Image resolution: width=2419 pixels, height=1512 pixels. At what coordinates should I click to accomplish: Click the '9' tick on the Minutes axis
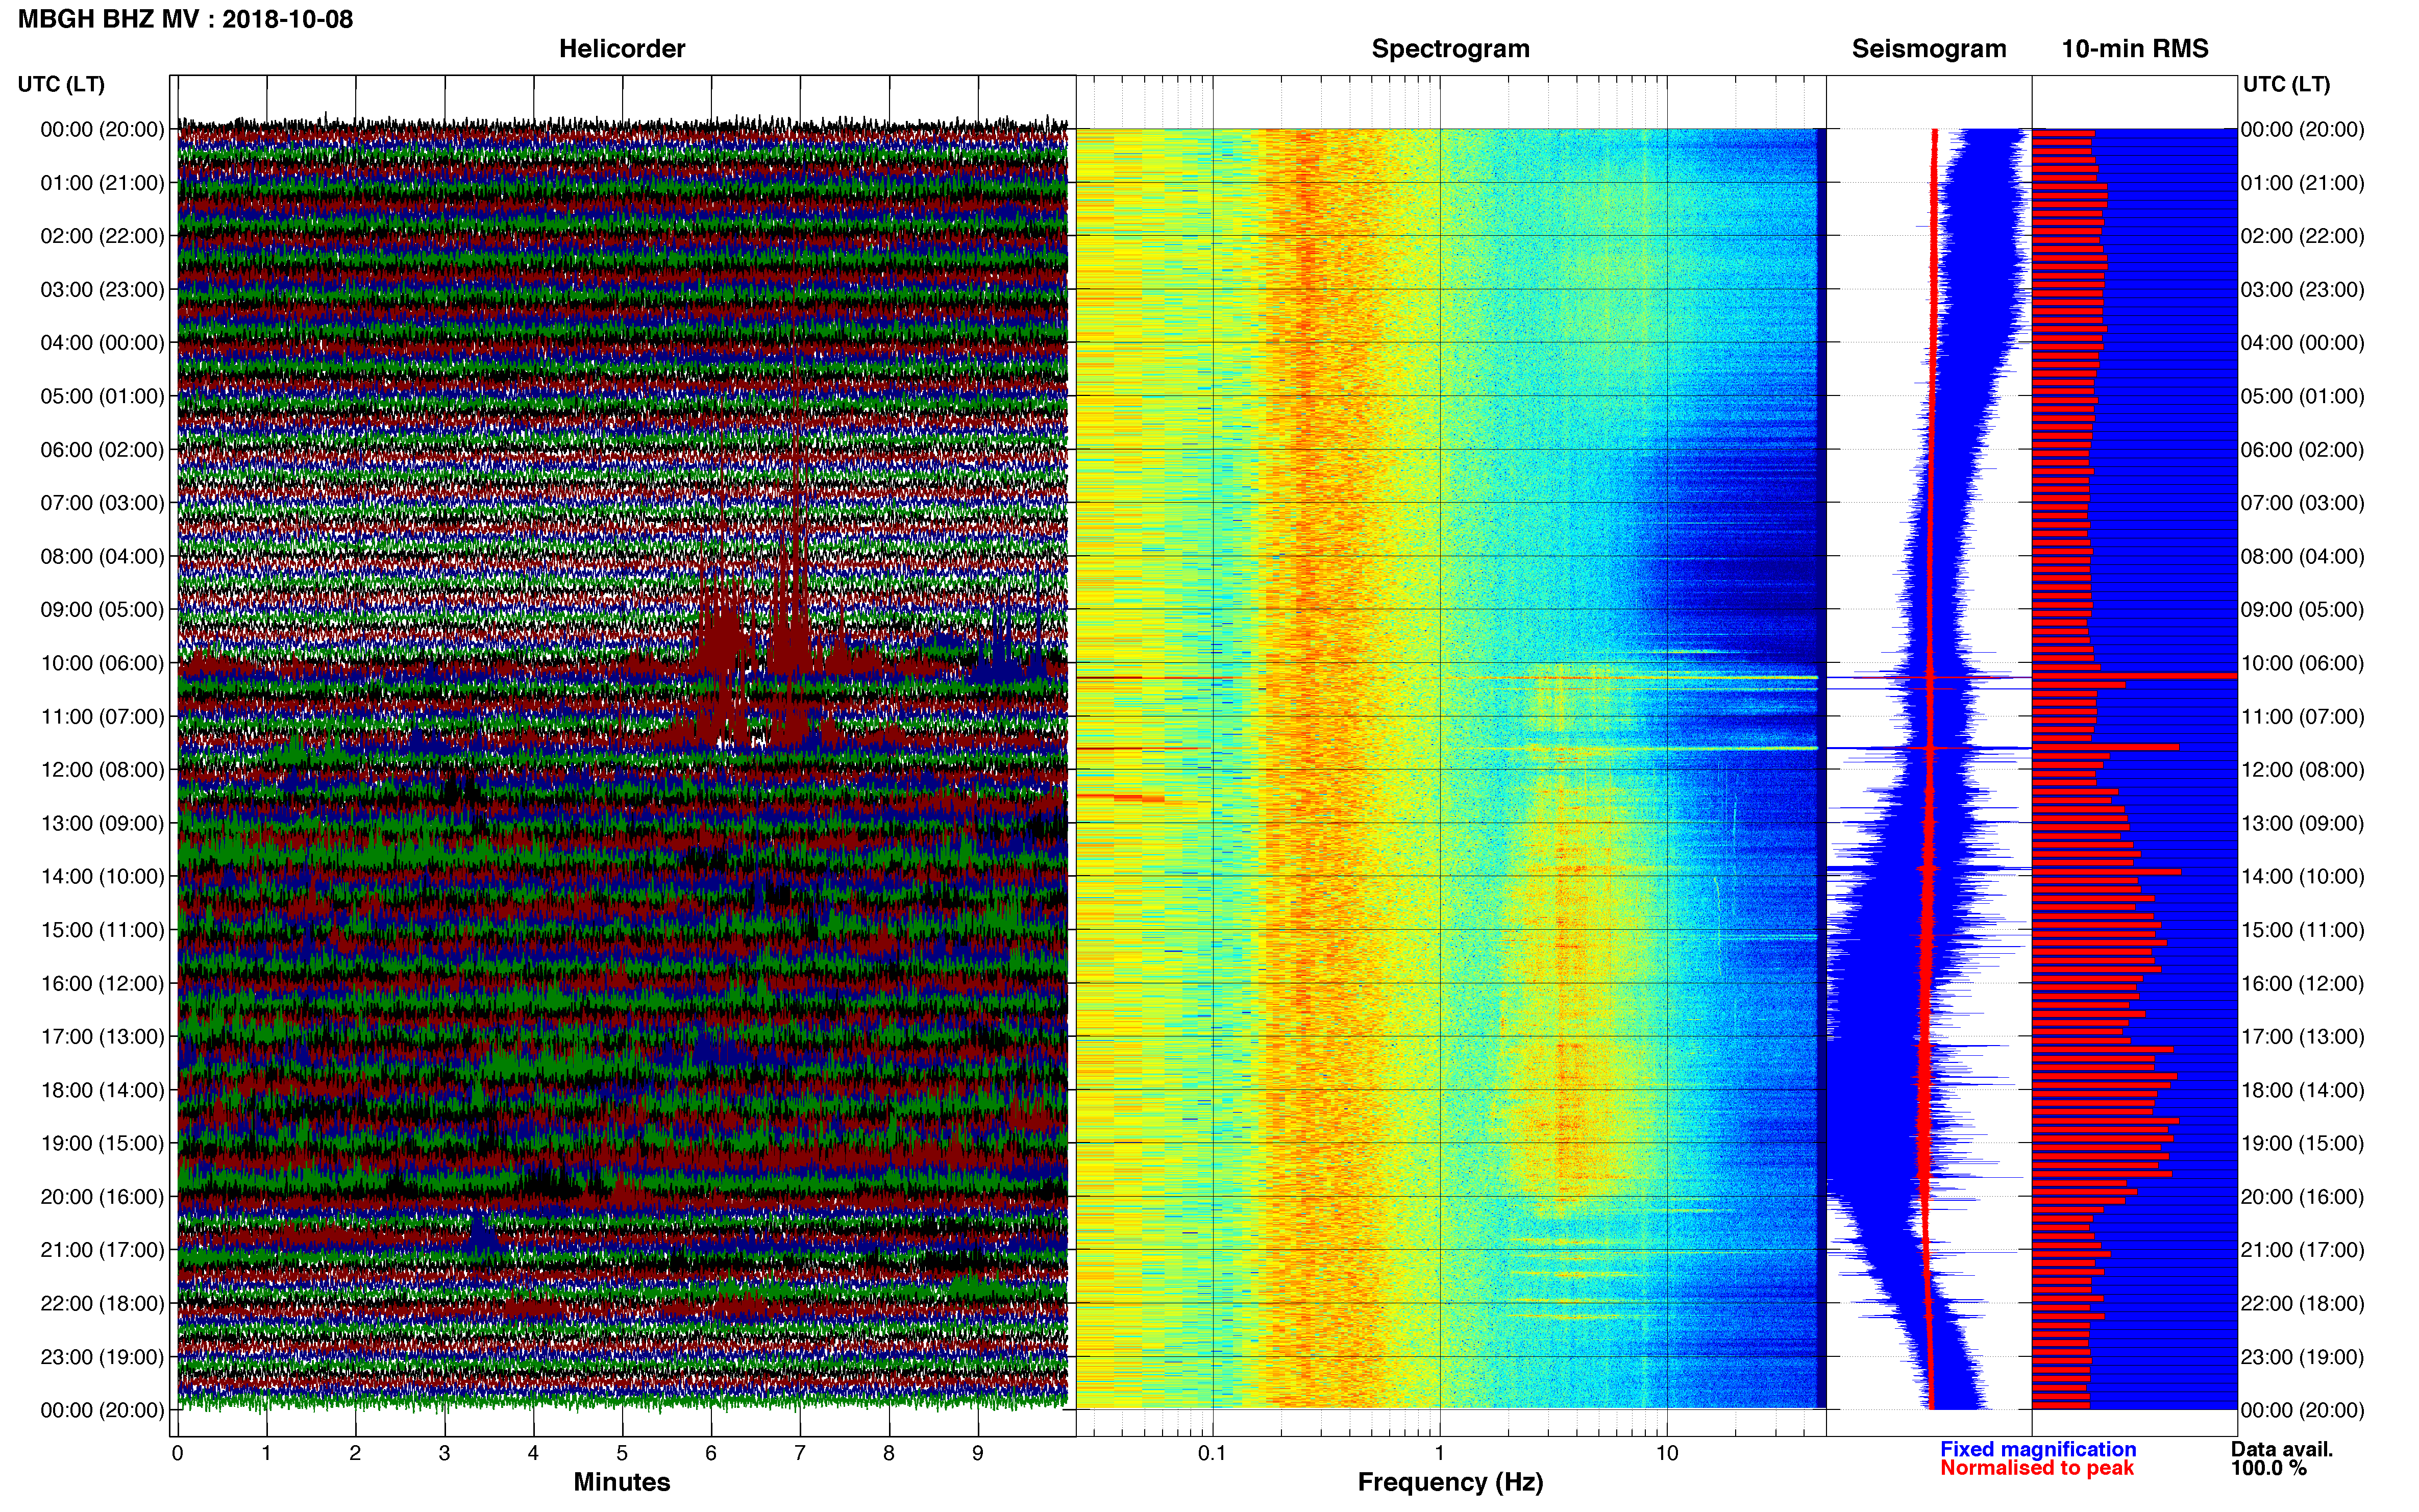point(978,1454)
